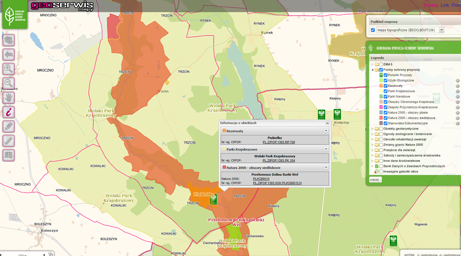
Task: Pick the pencil drawing tool
Action: tap(8, 126)
